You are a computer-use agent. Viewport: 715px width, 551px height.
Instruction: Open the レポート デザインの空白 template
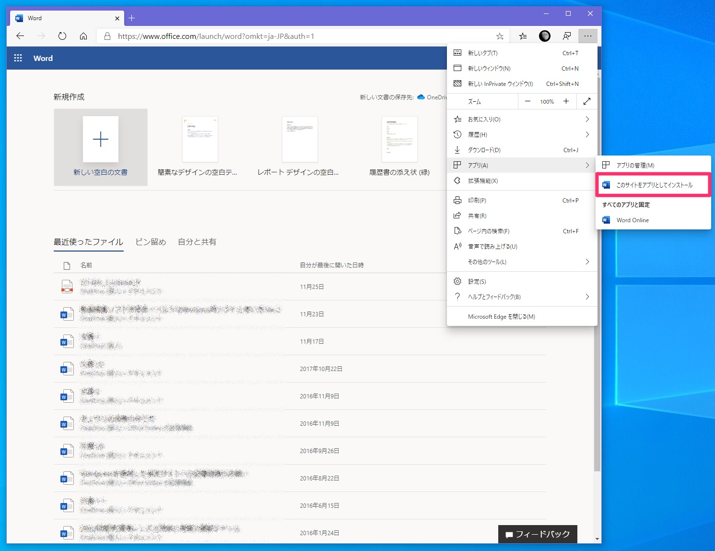click(x=300, y=147)
